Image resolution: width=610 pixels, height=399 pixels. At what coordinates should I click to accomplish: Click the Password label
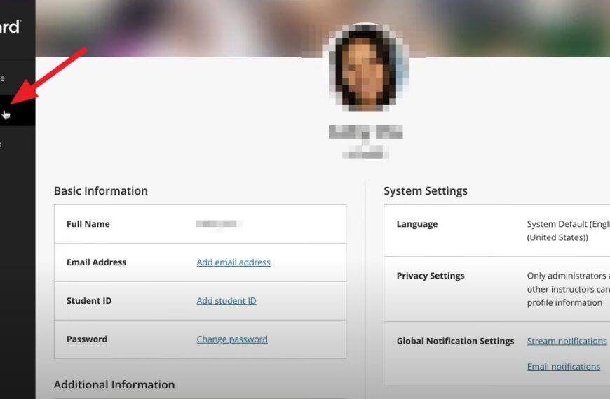point(87,339)
